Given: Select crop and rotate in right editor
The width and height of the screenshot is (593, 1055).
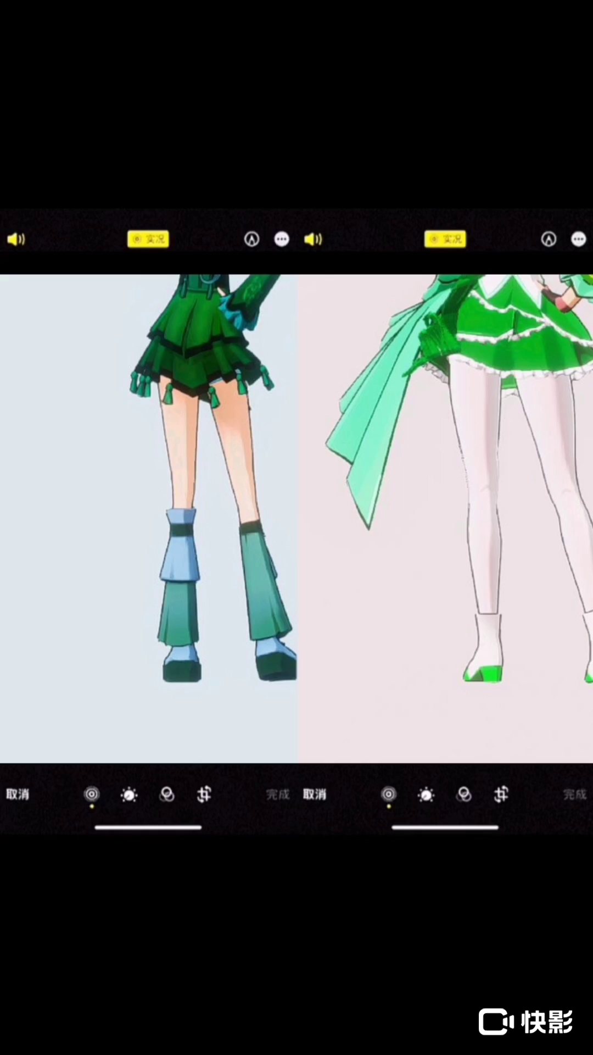Looking at the screenshot, I should pos(501,794).
